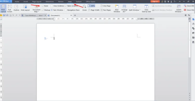Viewport: 195px width, 101px height.
Task: Open the Arrange All dropdown
Action: pos(124,11)
